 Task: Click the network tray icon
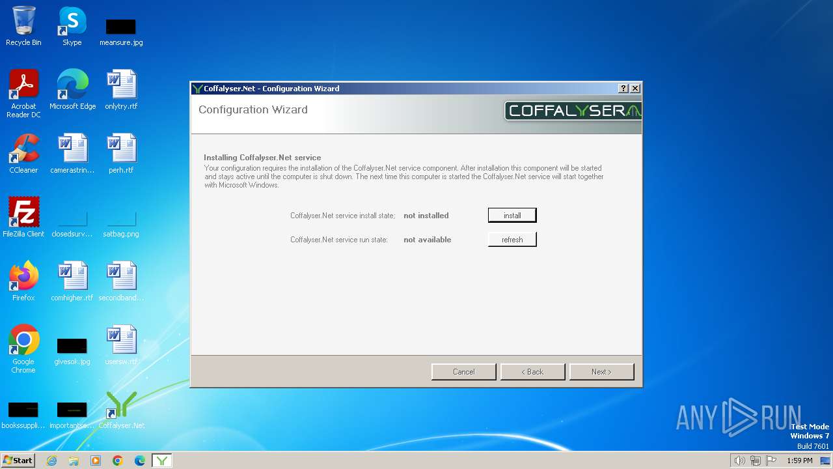(755, 461)
